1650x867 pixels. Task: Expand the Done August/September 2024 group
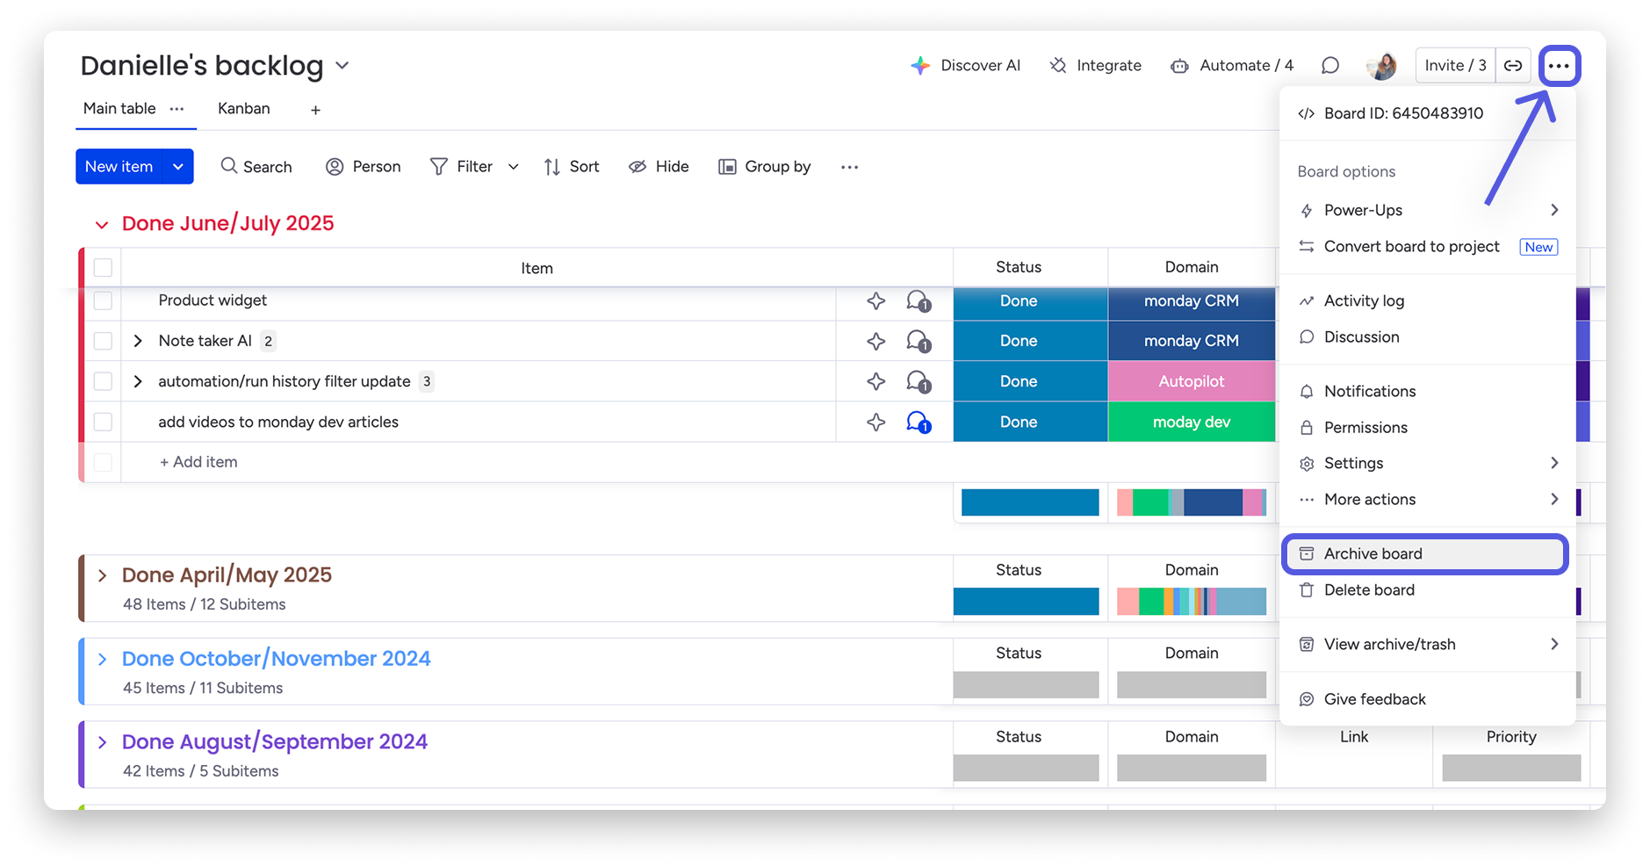[102, 743]
